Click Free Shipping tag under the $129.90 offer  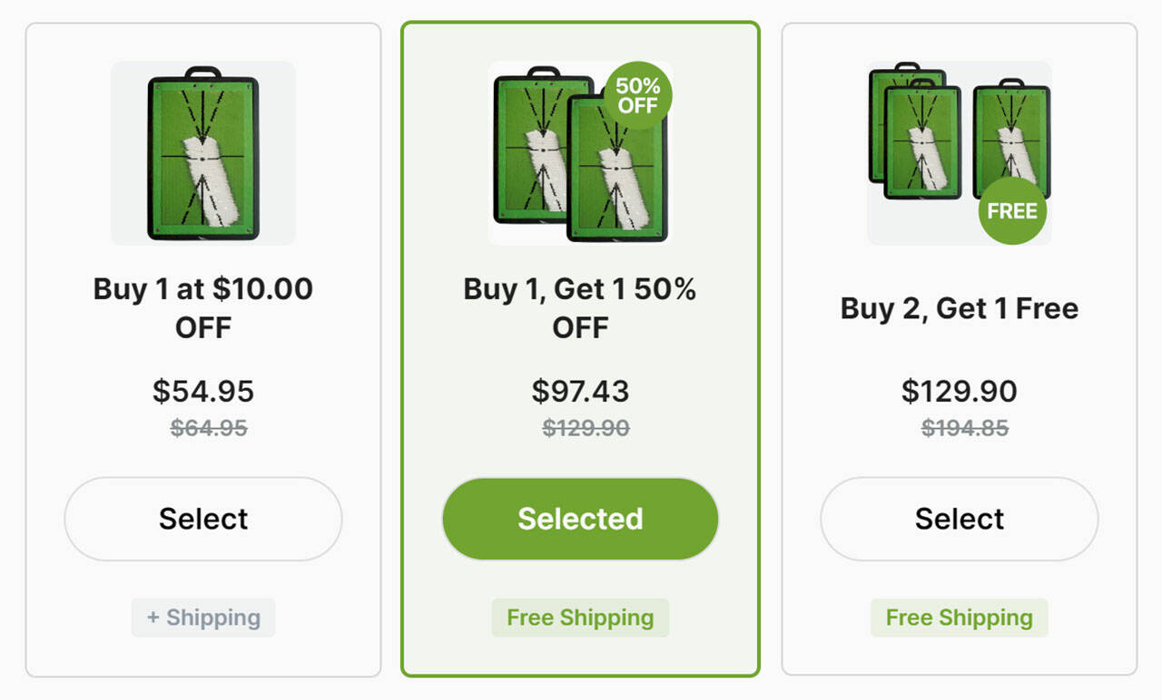(960, 617)
